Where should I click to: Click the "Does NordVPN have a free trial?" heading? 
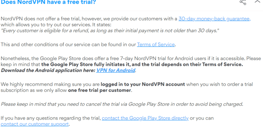pos(48,2)
